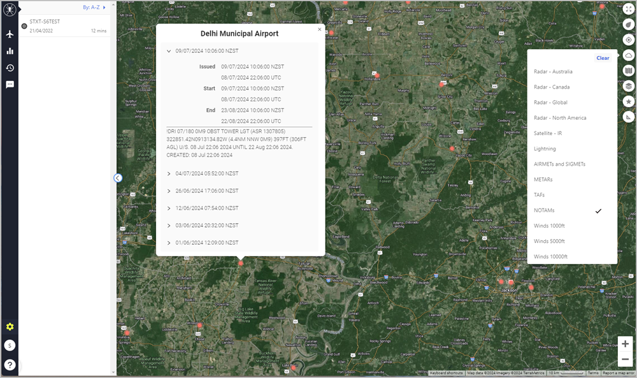Screen dimensions: 637x378
Task: Click the End time '23/08/2024 10:06:00 NZST'
Action: click(x=253, y=110)
